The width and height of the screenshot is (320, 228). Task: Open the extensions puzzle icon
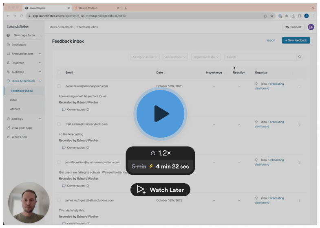[x=287, y=16]
